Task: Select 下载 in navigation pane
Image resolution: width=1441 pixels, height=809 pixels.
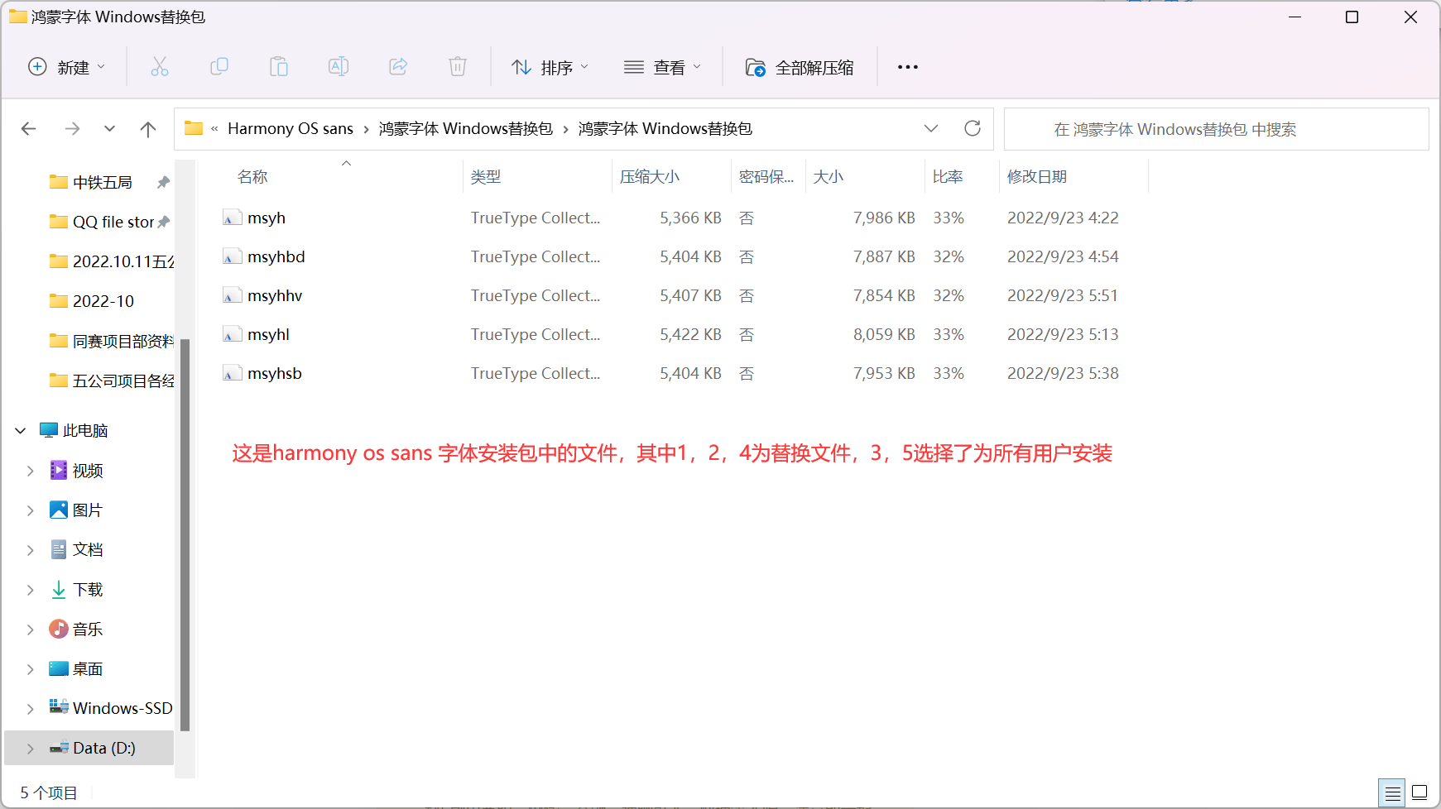Action: tap(88, 590)
